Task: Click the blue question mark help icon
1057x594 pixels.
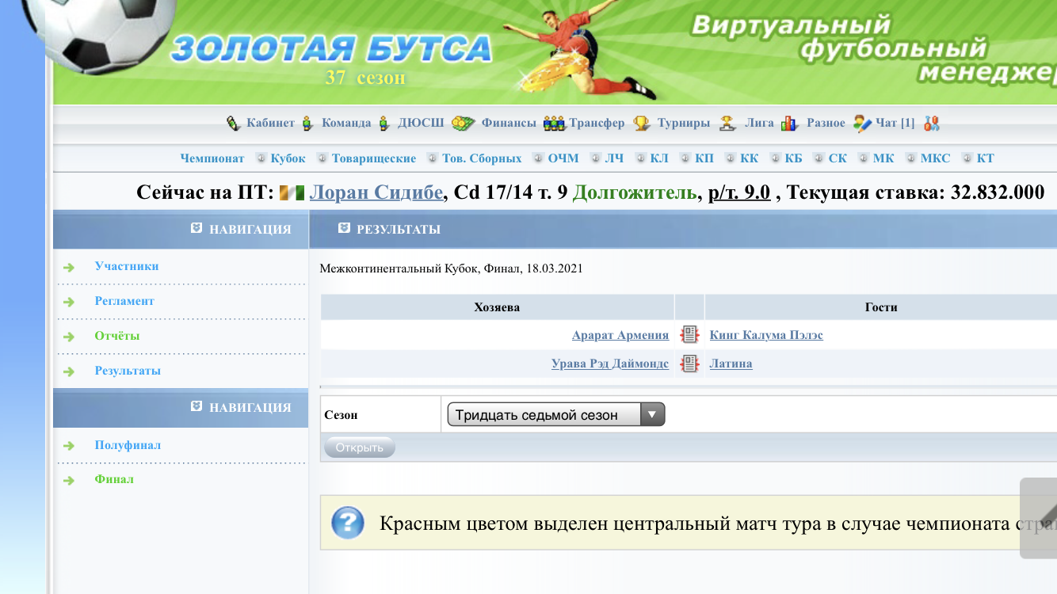Action: (x=348, y=523)
